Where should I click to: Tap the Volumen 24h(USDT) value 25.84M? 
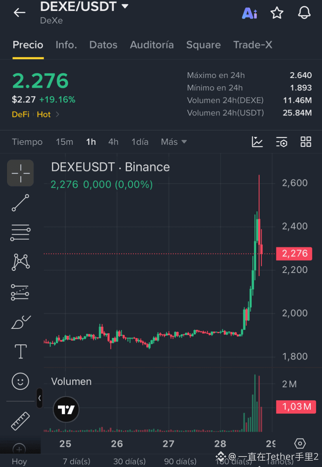297,113
